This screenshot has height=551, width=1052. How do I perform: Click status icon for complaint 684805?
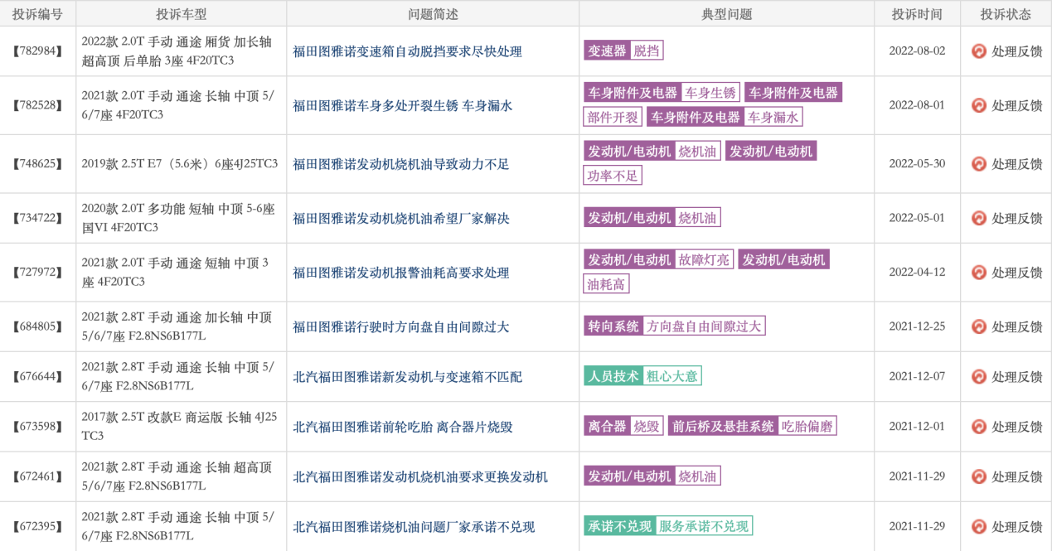(979, 326)
